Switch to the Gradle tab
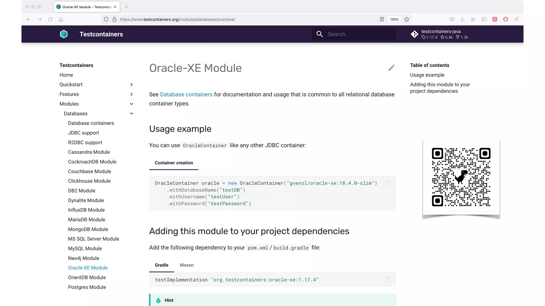Viewport: 545px width, 306px height. (x=162, y=265)
